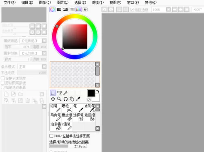Viewport: 204px width, 152px height.
Task: Choose the 喷枪 airbrush
Action: click(67, 108)
